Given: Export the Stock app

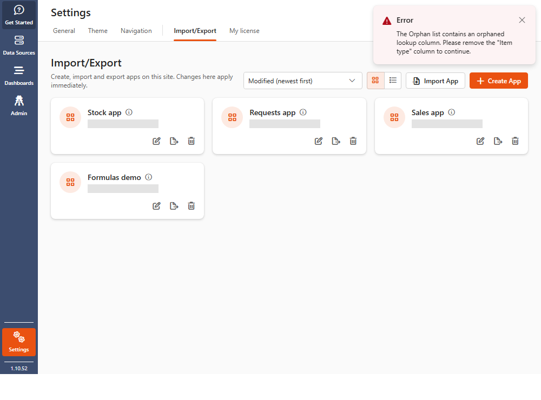Looking at the screenshot, I should pos(174,141).
